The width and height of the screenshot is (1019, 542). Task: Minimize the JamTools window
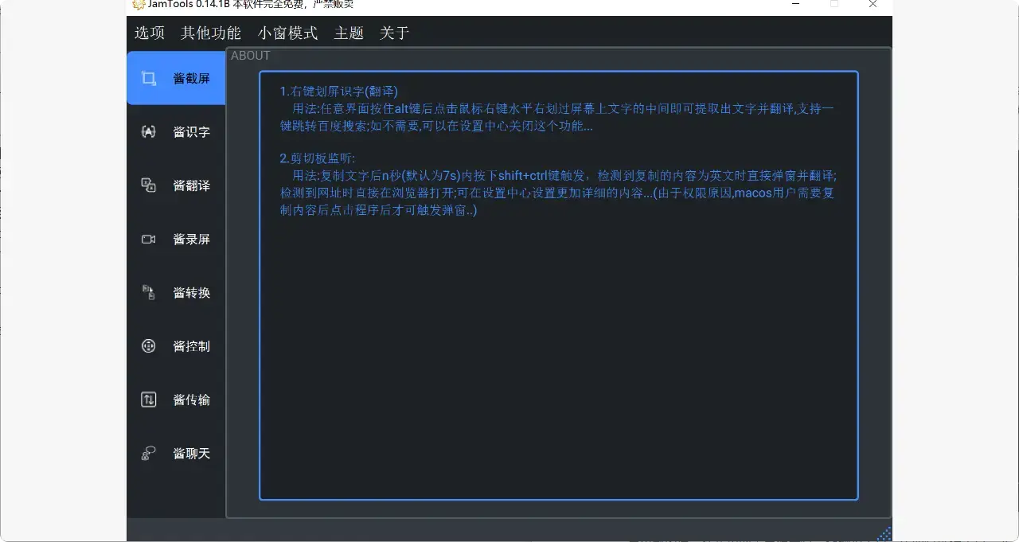[795, 5]
